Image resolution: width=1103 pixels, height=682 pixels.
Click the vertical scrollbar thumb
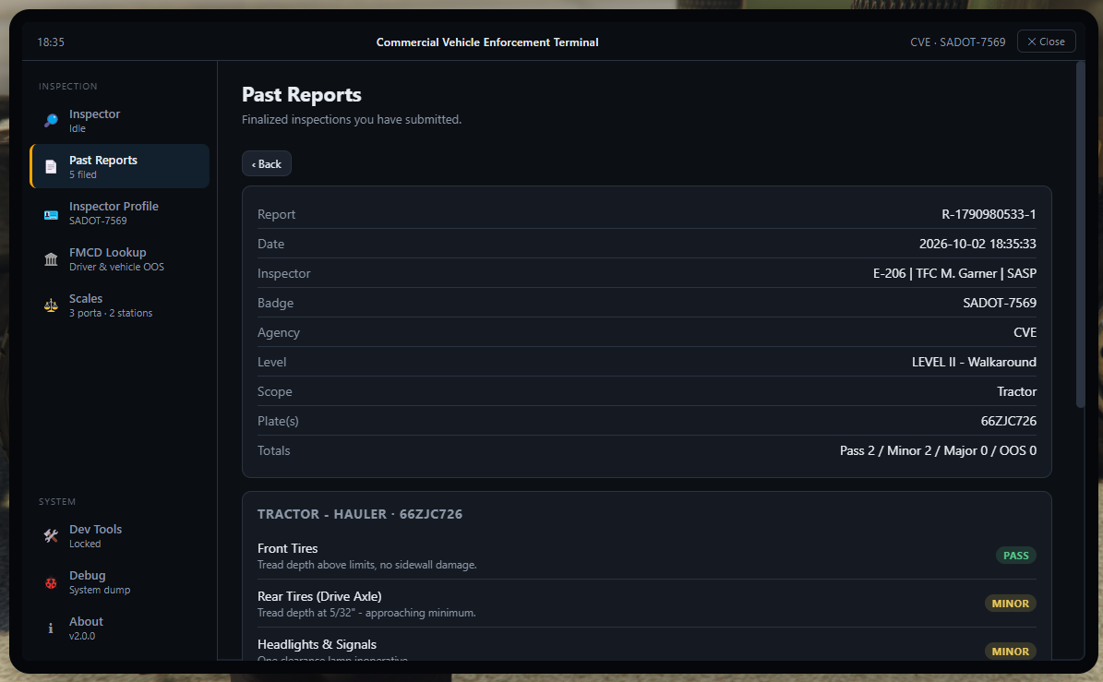point(1081,234)
